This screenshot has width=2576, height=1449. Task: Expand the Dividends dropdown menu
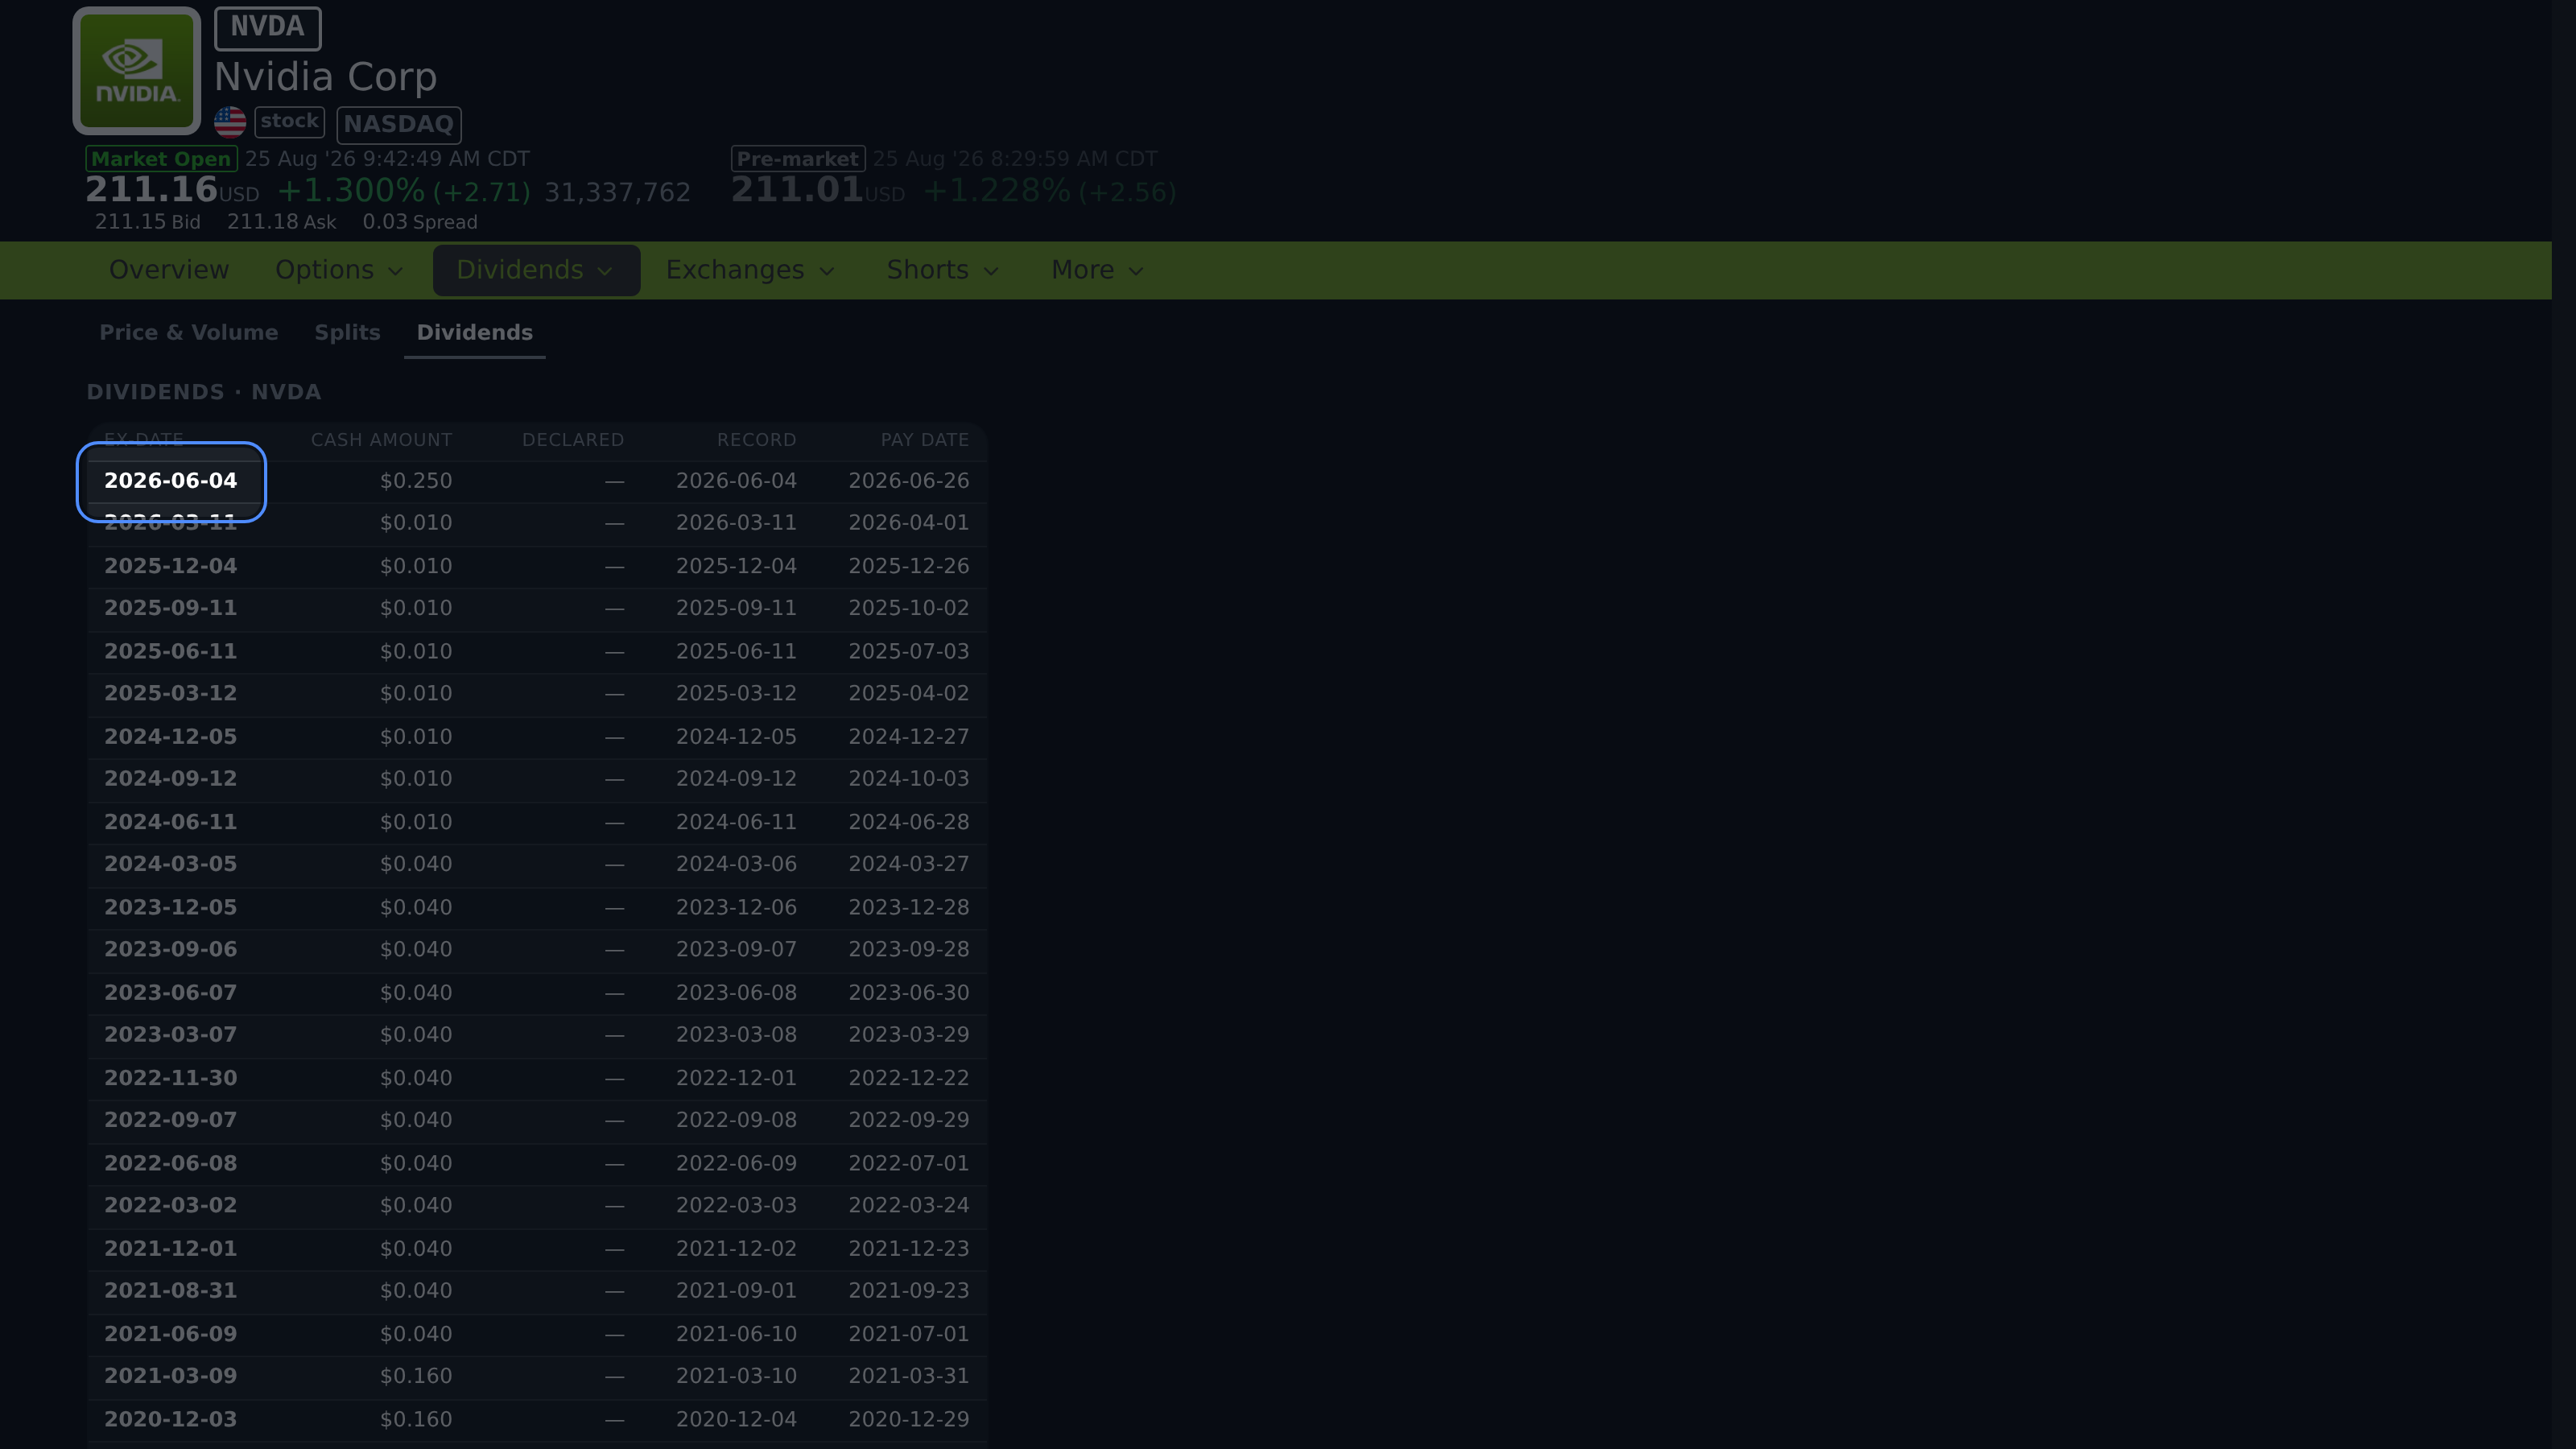(x=536, y=270)
